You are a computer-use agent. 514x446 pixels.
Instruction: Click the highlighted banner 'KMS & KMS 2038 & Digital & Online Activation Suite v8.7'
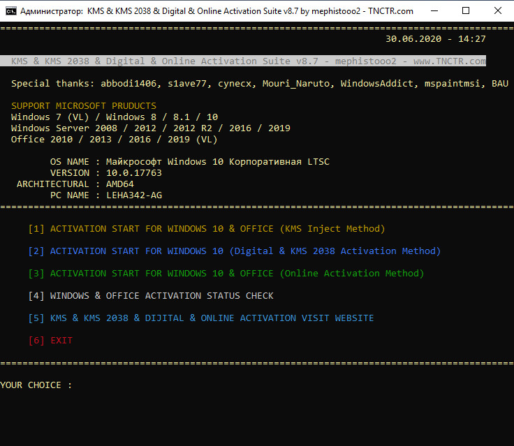243,61
